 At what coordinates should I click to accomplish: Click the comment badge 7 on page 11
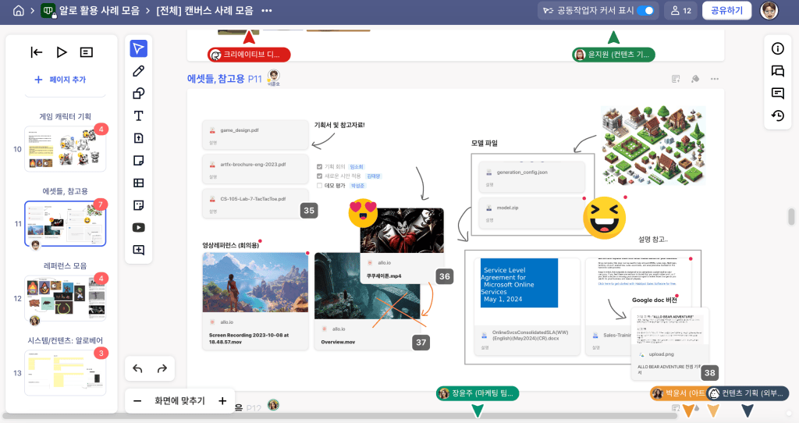(101, 204)
